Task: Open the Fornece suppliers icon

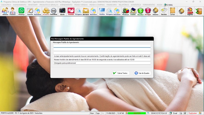Action: [x=12, y=11]
